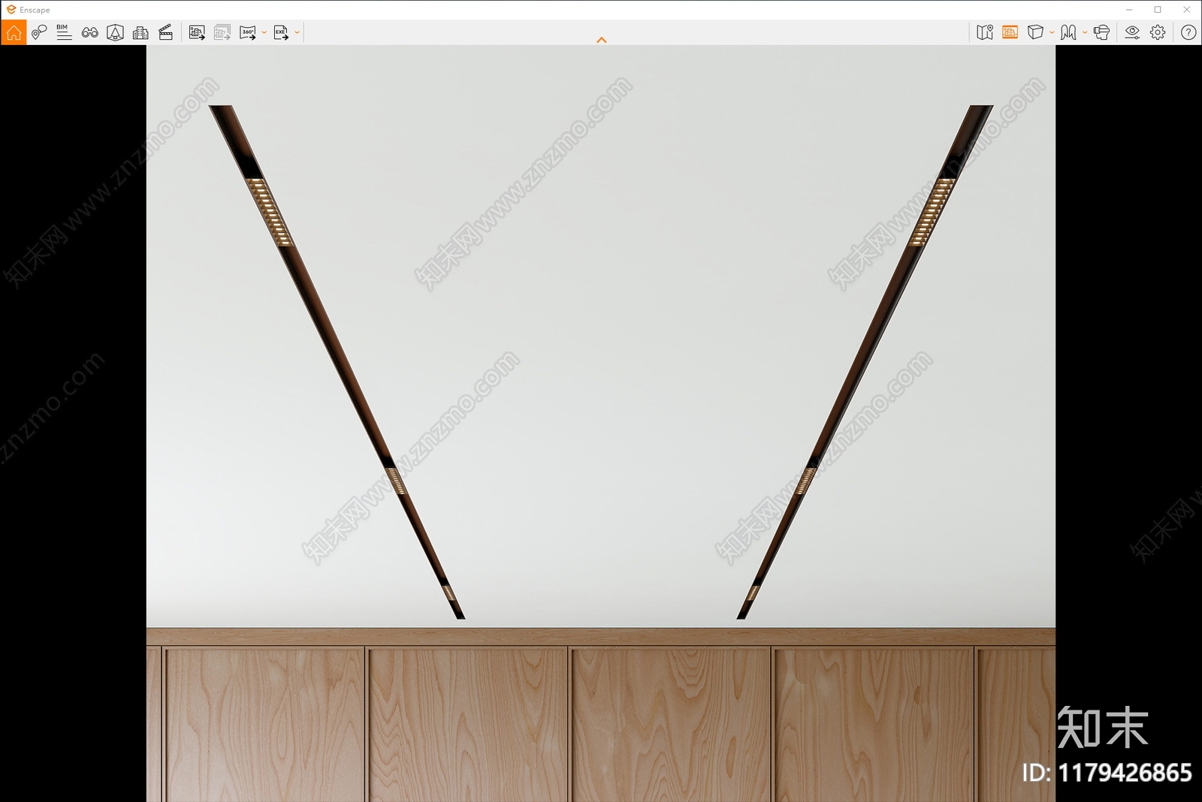Click the EXE standalone export icon
1202x802 pixels.
[281, 32]
